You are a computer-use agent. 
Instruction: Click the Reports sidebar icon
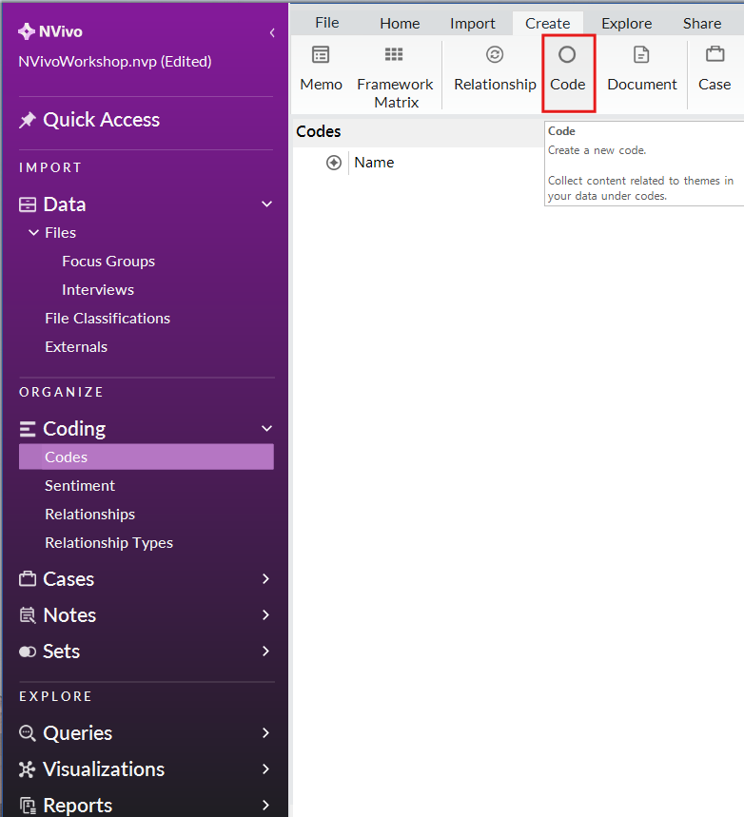point(28,806)
